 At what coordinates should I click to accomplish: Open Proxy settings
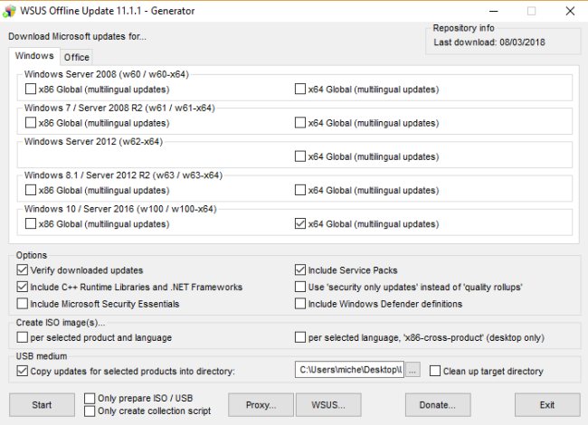click(261, 405)
